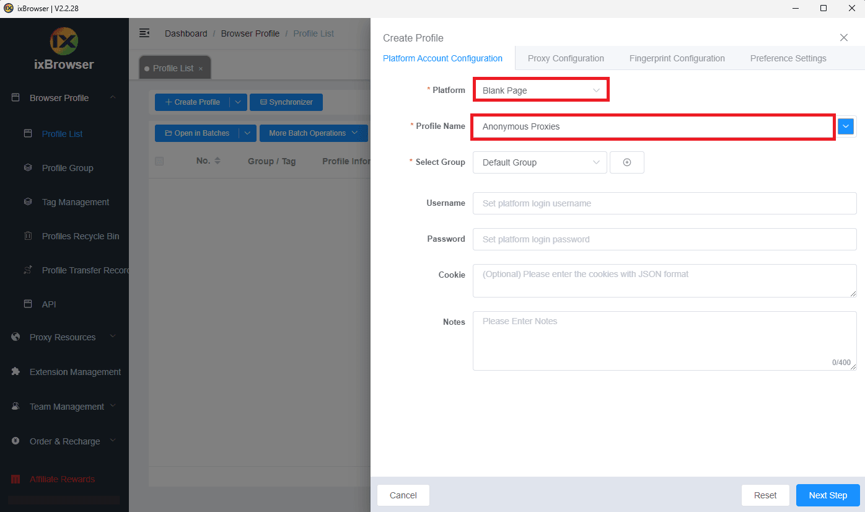View Profile Transfer Record
This screenshot has height=512, width=865.
point(81,270)
